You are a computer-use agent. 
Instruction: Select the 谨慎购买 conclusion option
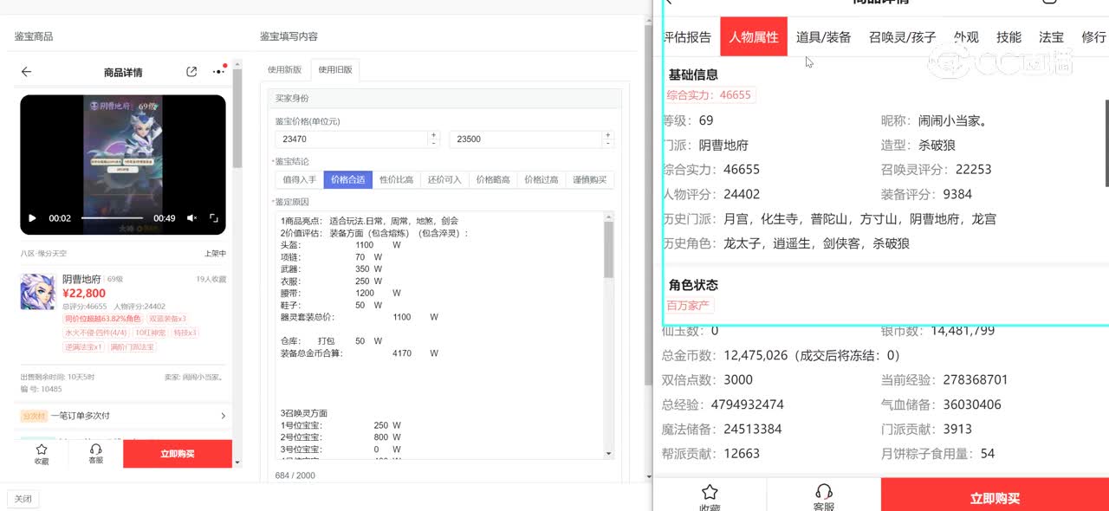pos(589,180)
